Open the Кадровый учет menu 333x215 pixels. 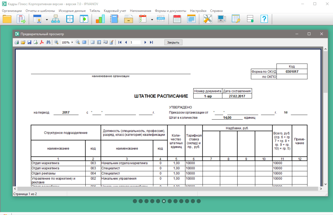click(x=115, y=11)
